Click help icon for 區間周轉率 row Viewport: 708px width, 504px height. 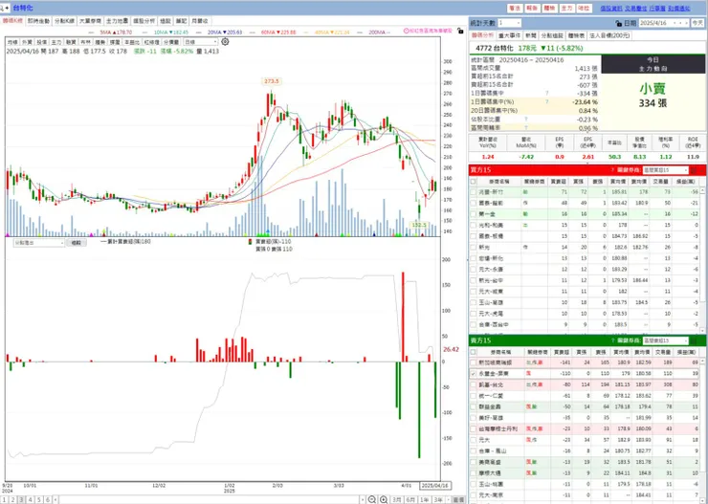pos(526,128)
